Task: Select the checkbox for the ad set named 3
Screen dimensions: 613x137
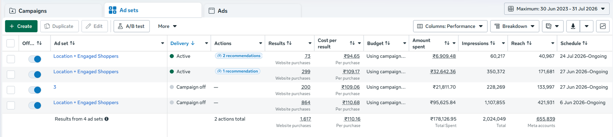Action: tap(11, 90)
